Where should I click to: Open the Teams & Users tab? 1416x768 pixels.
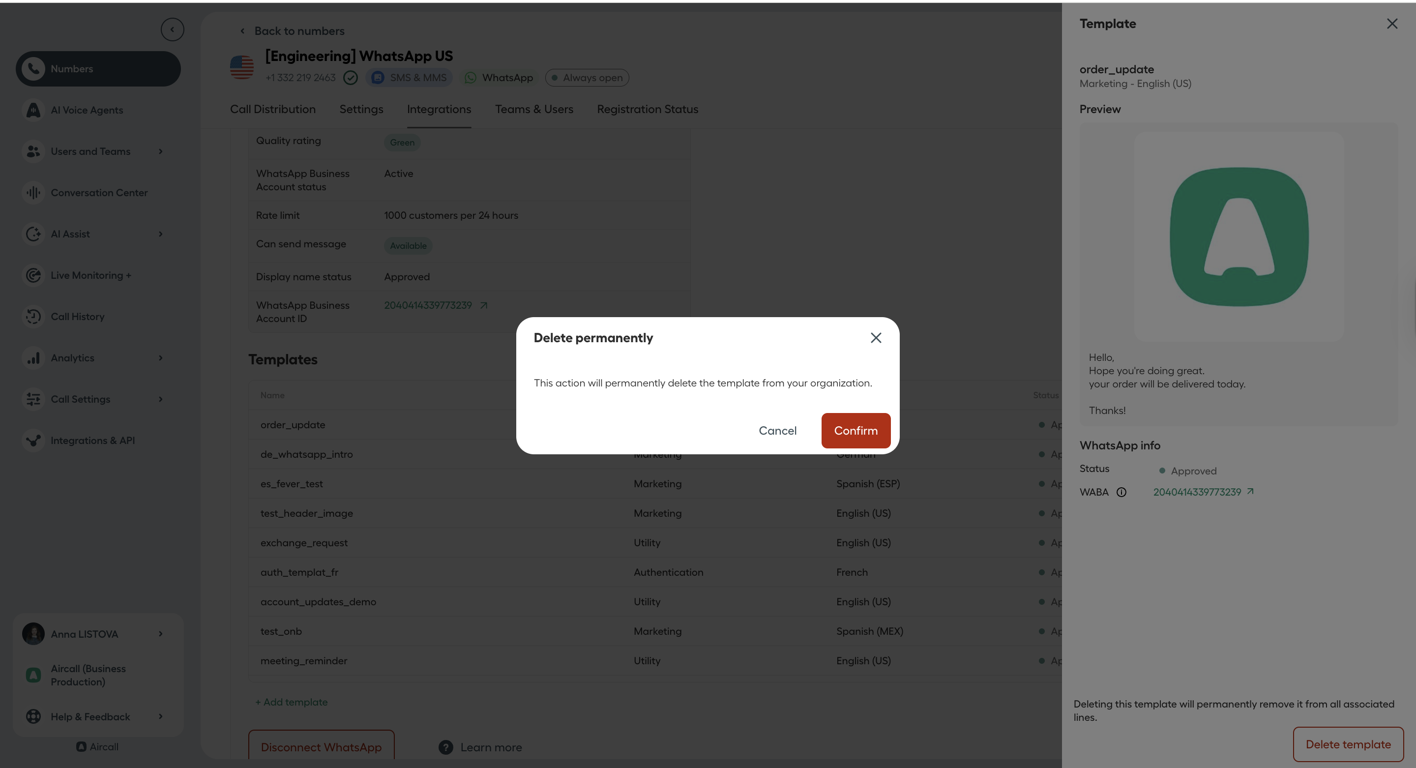click(x=534, y=109)
